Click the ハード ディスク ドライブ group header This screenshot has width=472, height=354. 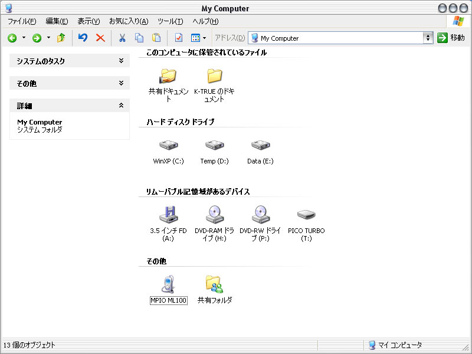coord(181,122)
